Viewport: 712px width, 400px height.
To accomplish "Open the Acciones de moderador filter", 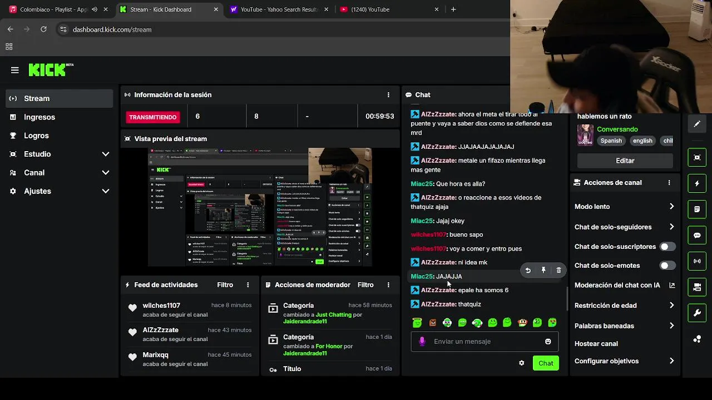I will point(365,285).
